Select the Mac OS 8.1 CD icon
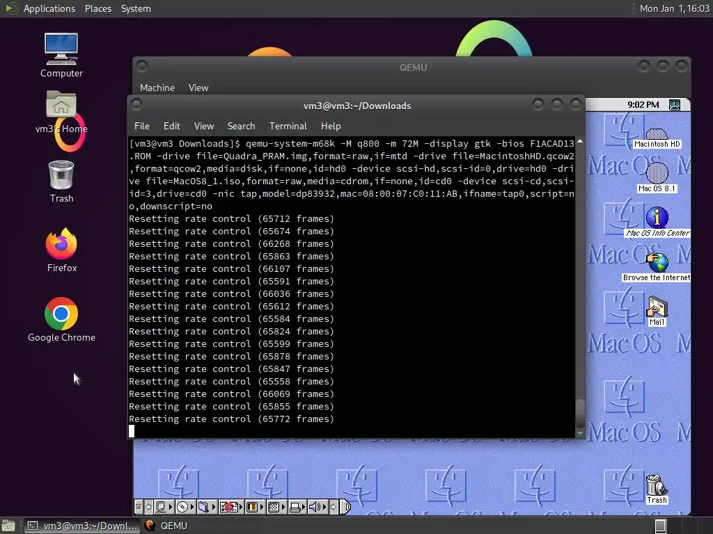 (657, 177)
